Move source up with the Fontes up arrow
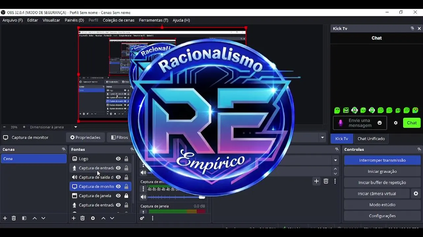Screen dimensions: 423x237 [x=103, y=218]
